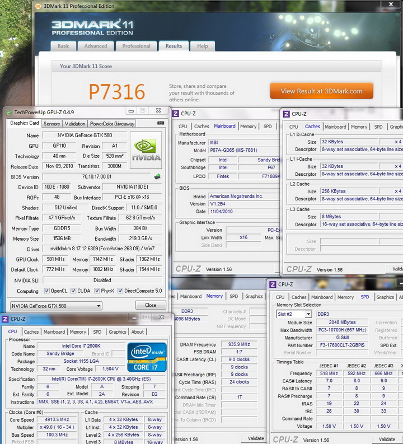Toggle the OpenCL checkbox
Viewport: 403px width, 444px height.
[47, 291]
